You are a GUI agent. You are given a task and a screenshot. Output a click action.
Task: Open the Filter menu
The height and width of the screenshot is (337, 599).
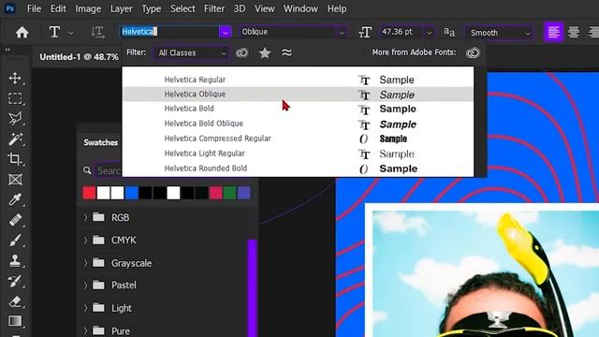point(214,8)
